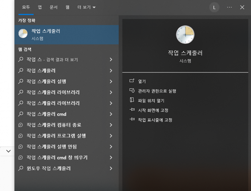
Task: Pin via 시작 화면에 고정 icon
Action: (132, 110)
